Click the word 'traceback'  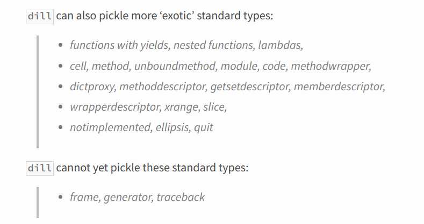(181, 197)
